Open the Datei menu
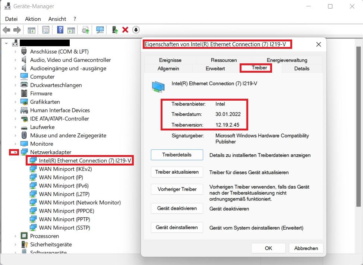 coord(11,19)
